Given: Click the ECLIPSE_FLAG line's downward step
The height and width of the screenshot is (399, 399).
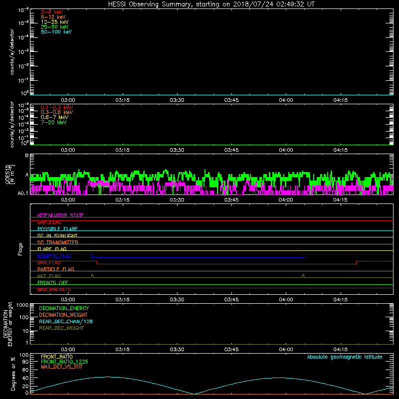Looking at the screenshot, I should [x=92, y=256].
